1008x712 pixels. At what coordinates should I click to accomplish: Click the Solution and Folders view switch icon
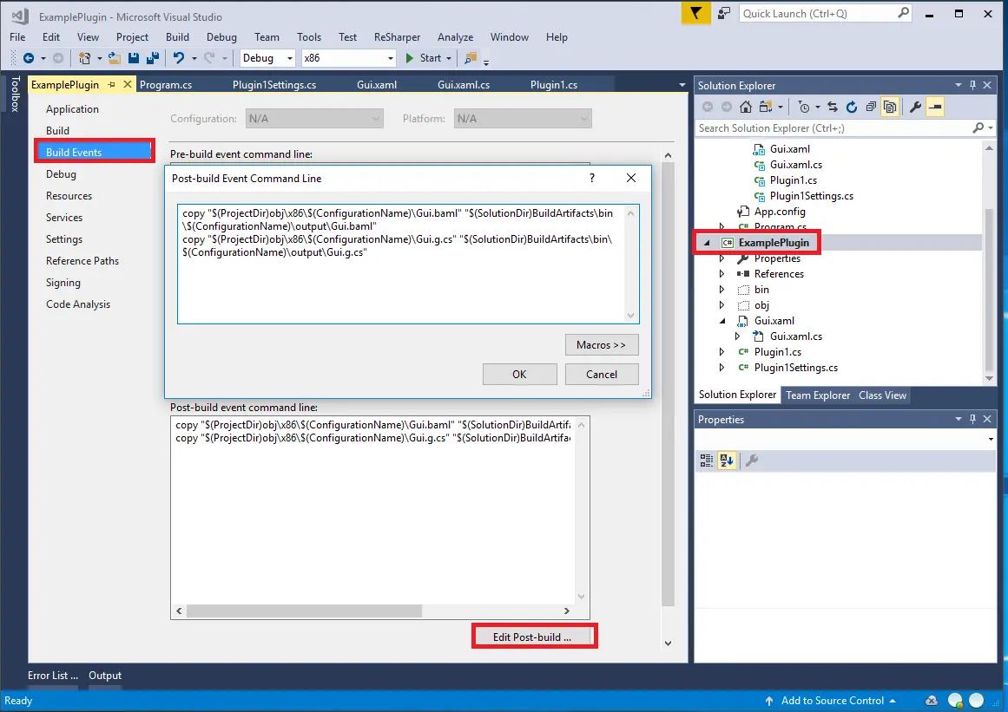click(x=766, y=108)
